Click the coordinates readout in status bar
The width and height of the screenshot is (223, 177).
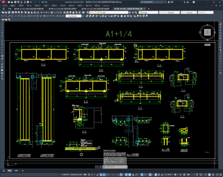72,175
